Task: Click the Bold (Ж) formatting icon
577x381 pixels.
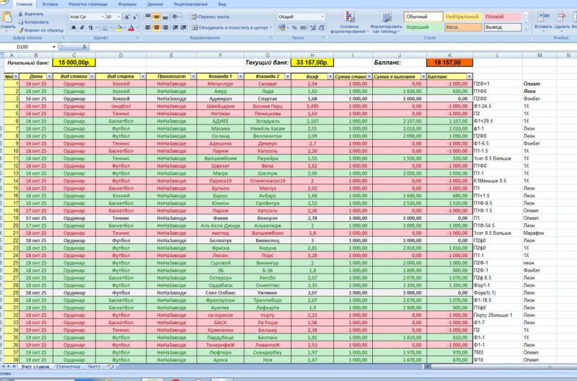Action: pyautogui.click(x=73, y=27)
